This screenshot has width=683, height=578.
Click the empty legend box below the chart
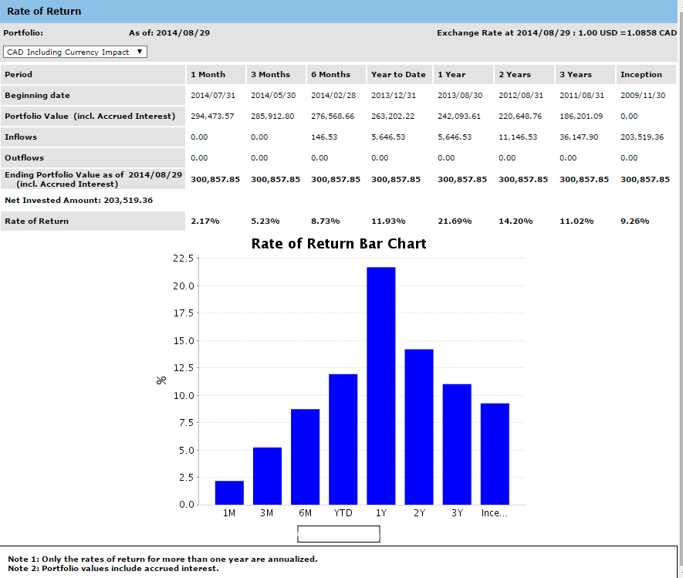click(x=339, y=533)
